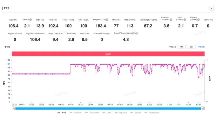
Task: Click the FPS threshold field showing 25
Action: [x=191, y=47]
